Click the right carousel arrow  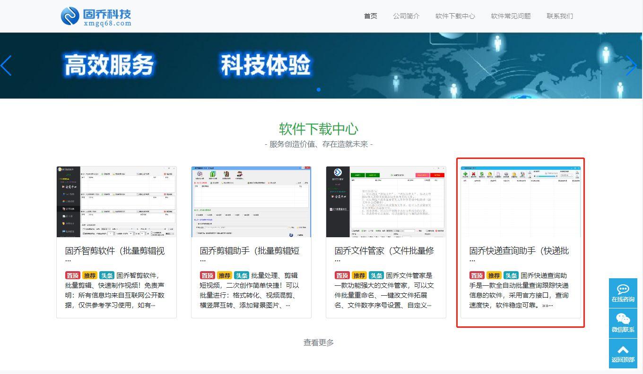632,66
